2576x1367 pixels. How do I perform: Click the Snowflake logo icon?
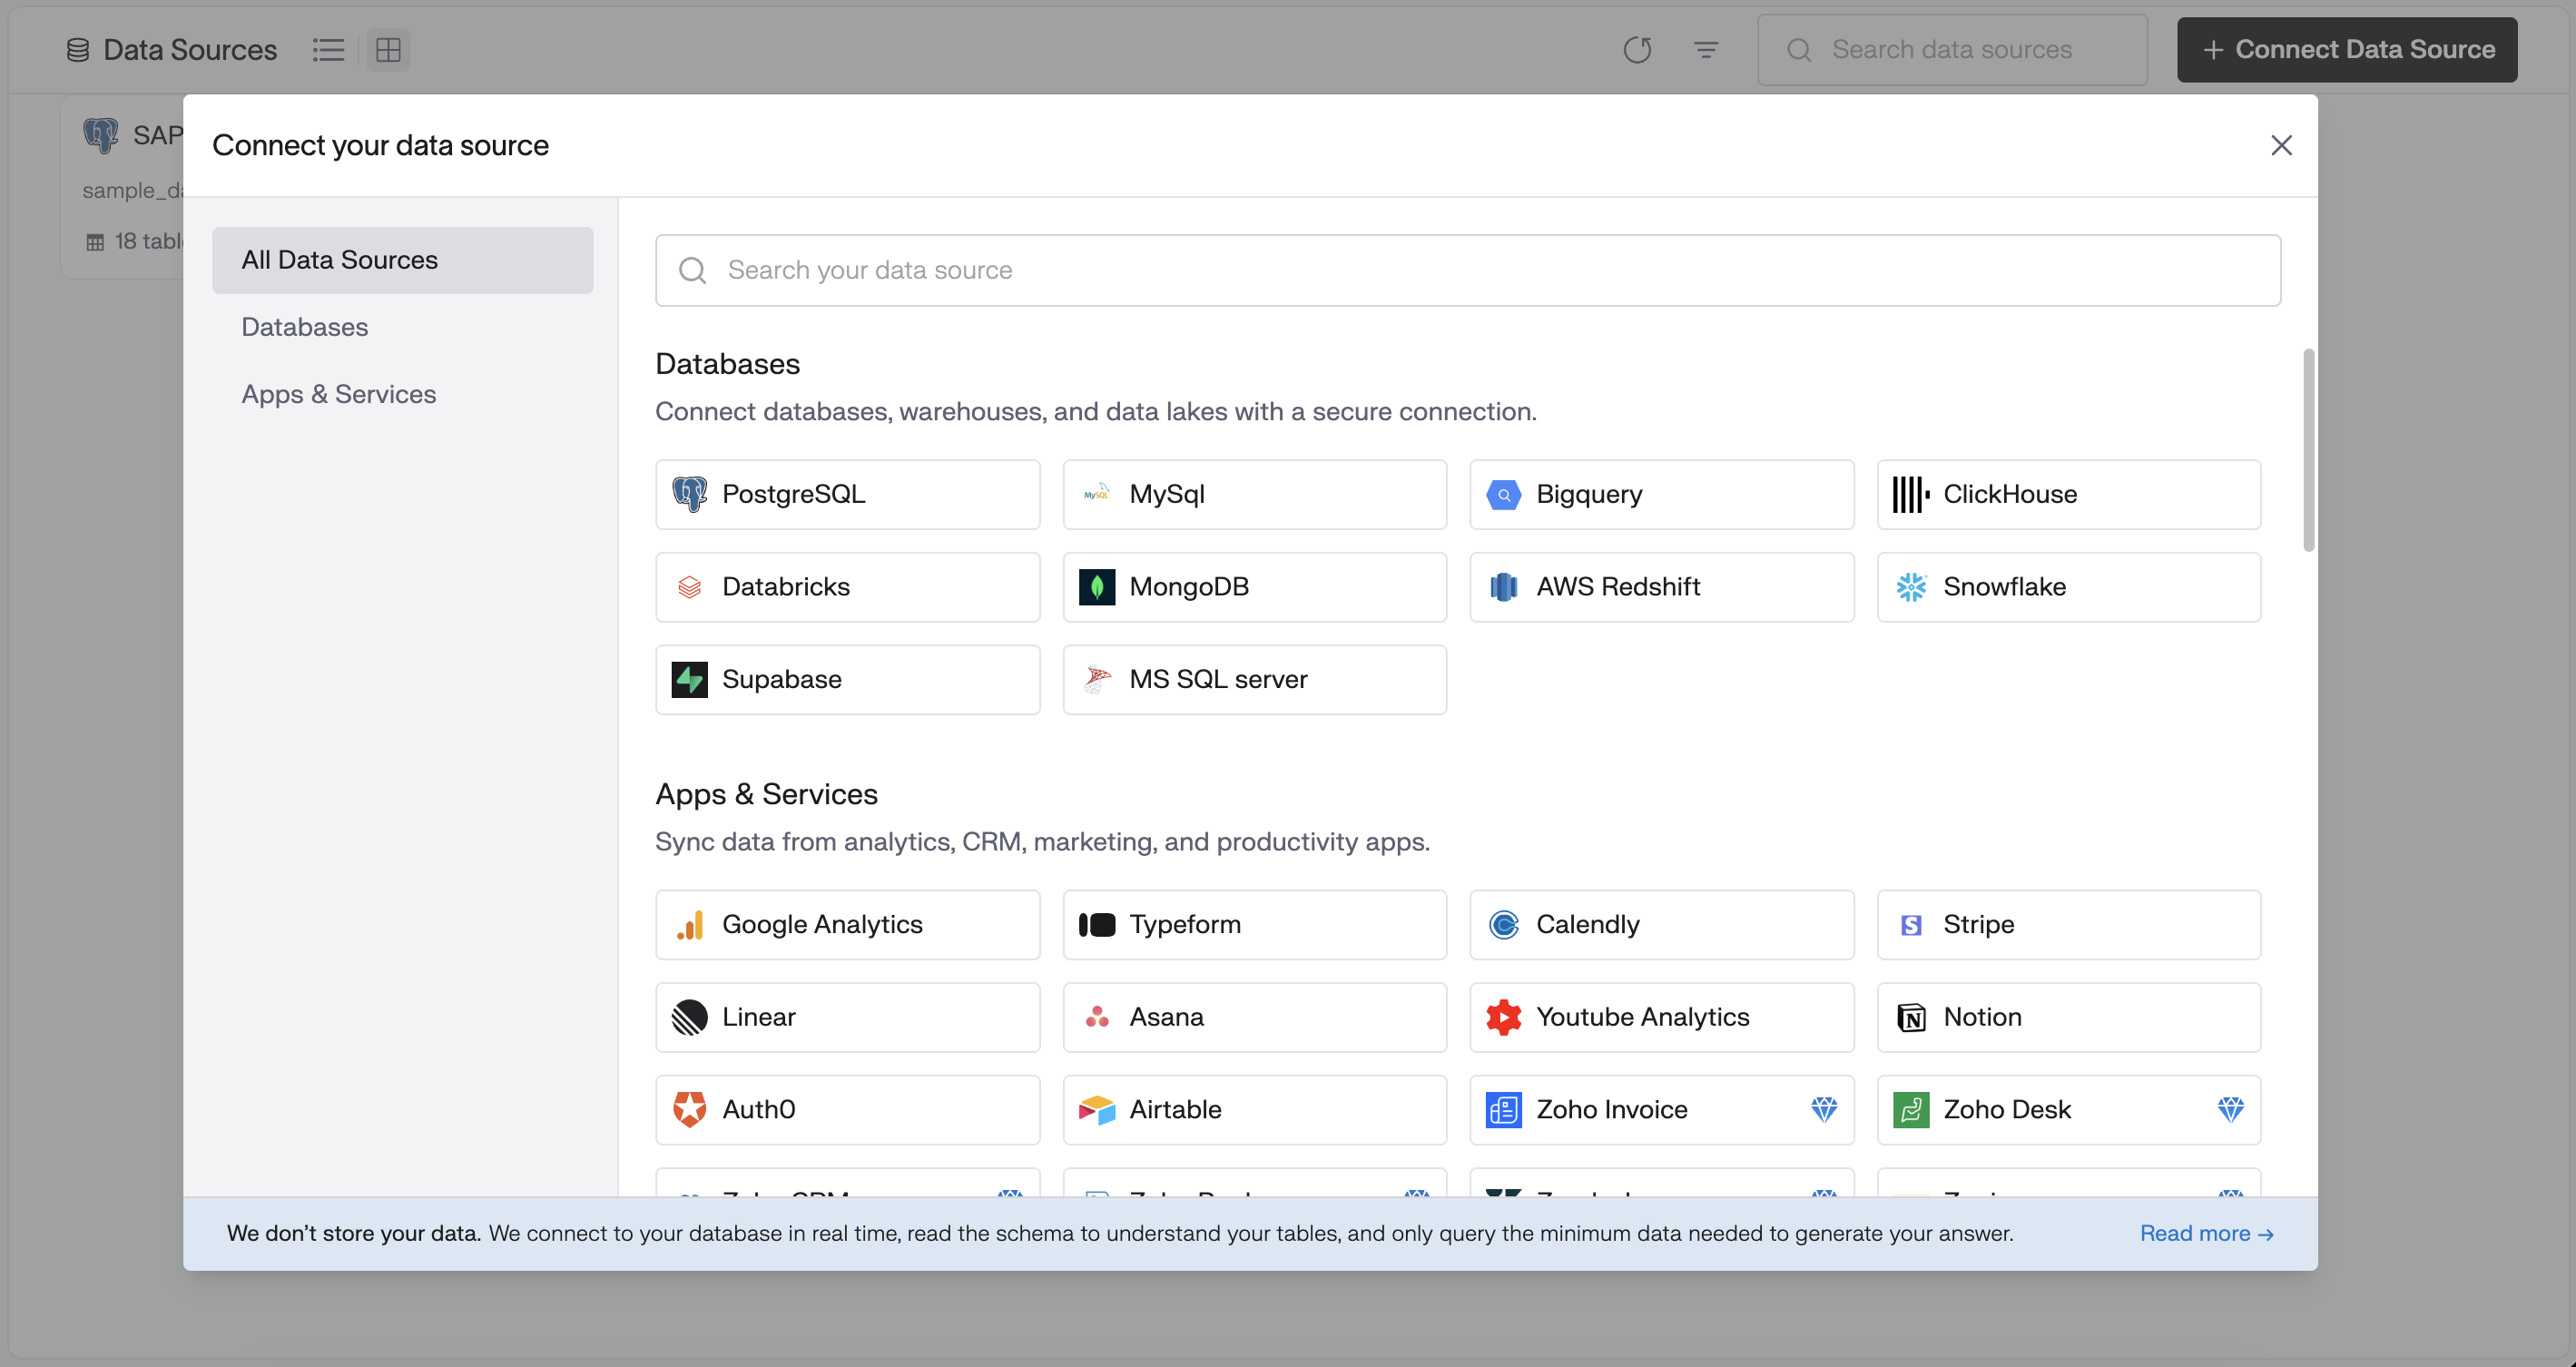tap(1910, 587)
